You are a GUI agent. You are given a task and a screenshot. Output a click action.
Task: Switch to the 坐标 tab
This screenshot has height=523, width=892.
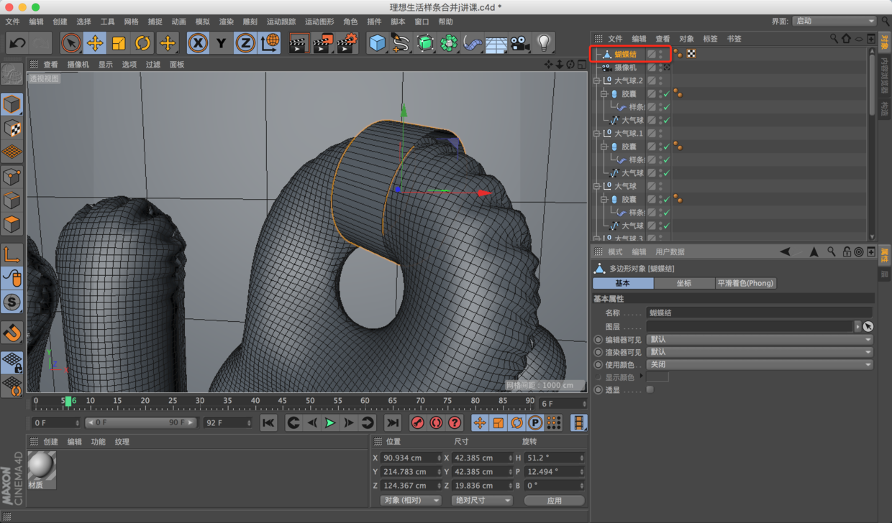(683, 283)
